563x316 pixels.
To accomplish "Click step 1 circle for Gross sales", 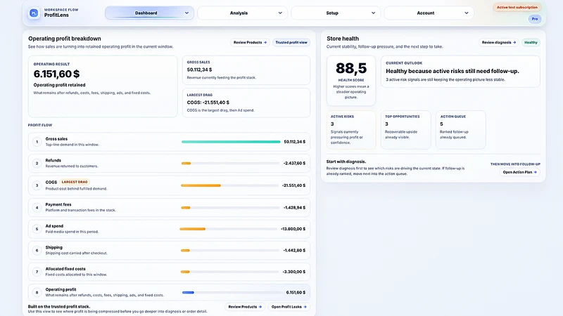I will pos(37,142).
